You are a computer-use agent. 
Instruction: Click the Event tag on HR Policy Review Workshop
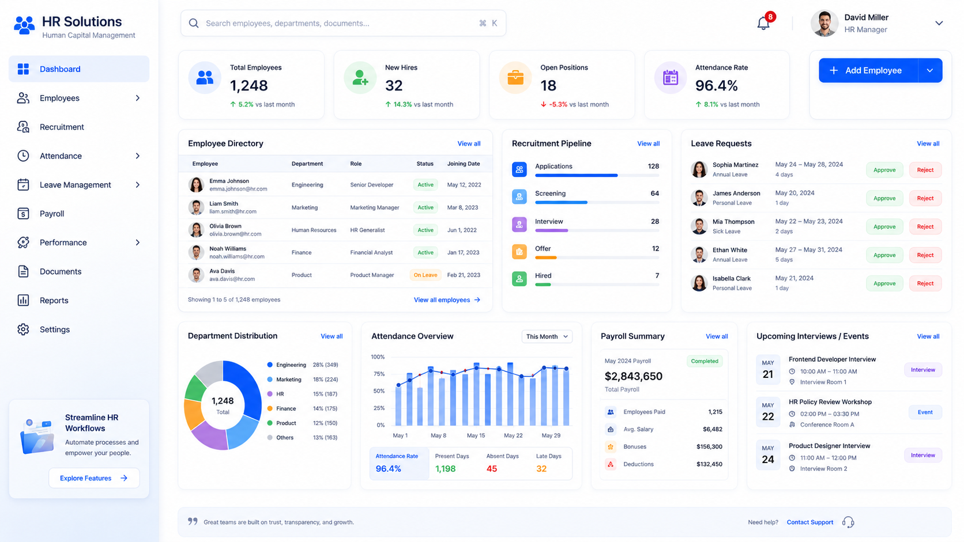click(x=925, y=412)
